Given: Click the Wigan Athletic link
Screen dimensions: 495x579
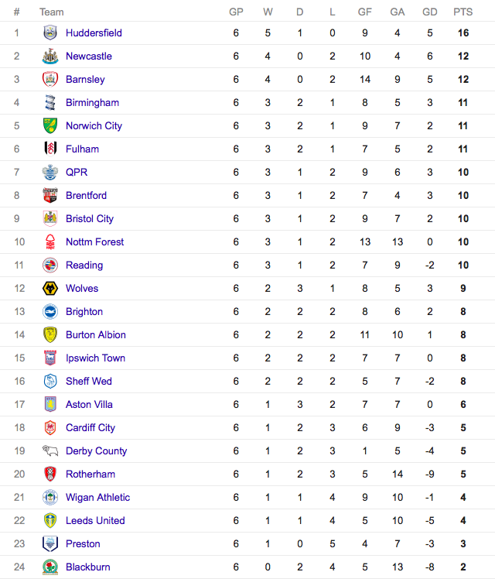Looking at the screenshot, I should [97, 498].
